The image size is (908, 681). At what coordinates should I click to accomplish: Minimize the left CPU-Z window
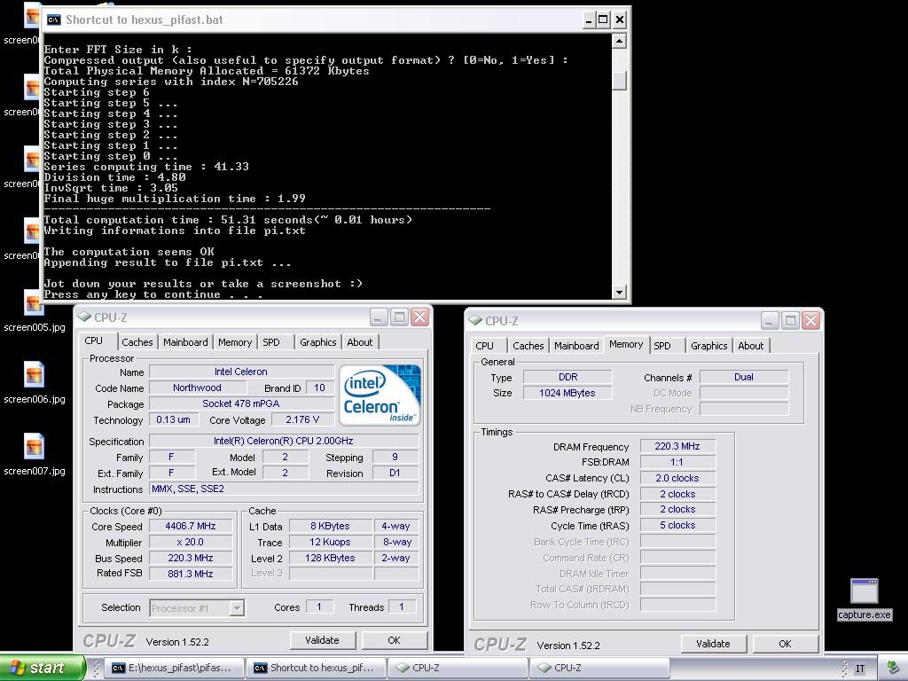tap(378, 317)
